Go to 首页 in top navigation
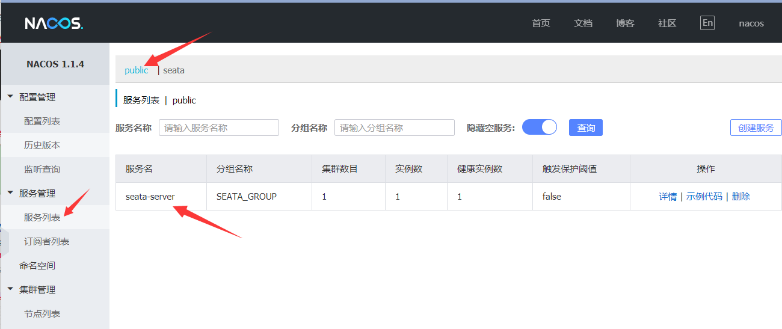Image resolution: width=782 pixels, height=329 pixels. coord(541,23)
